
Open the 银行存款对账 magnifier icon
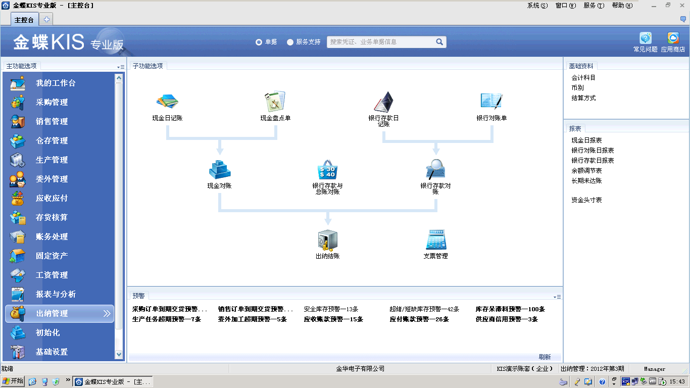point(436,169)
